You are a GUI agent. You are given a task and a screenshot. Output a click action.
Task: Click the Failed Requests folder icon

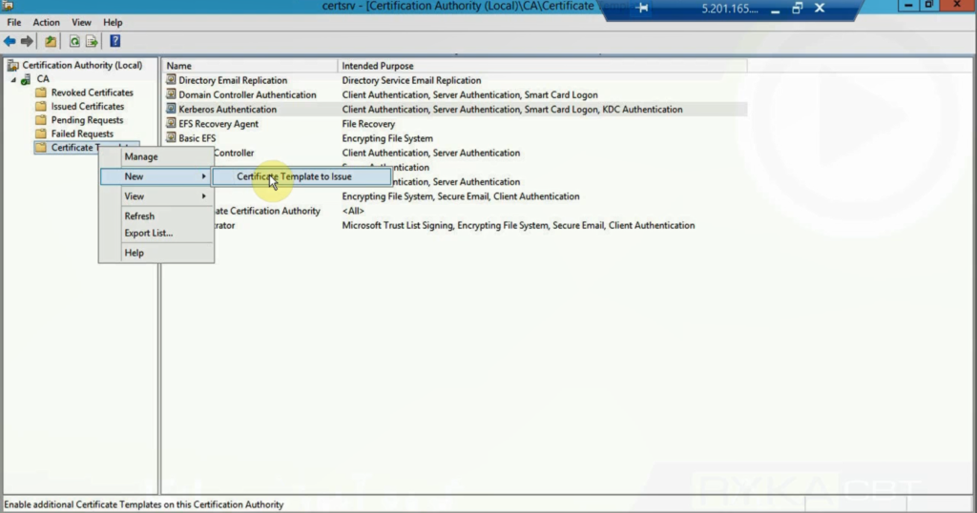pos(41,133)
